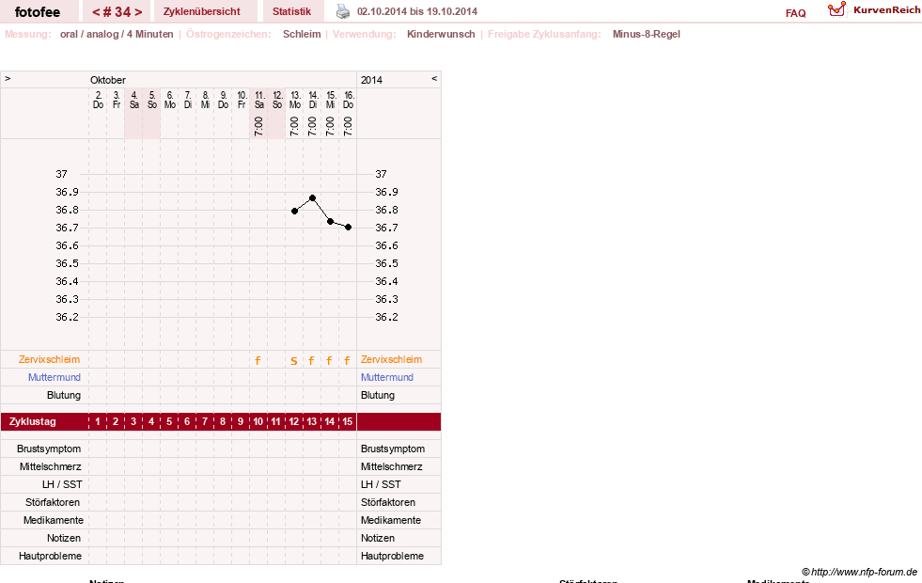
Task: Click 'oral / analog / 4 Minuten' measurement text
Action: coord(117,34)
